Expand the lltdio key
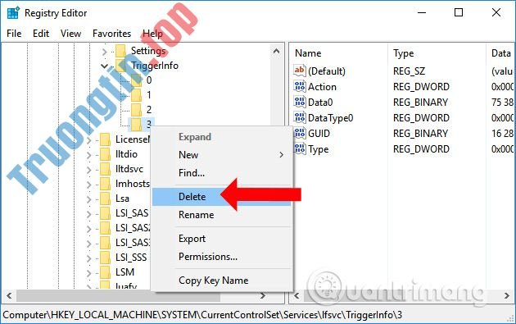 pyautogui.click(x=88, y=155)
